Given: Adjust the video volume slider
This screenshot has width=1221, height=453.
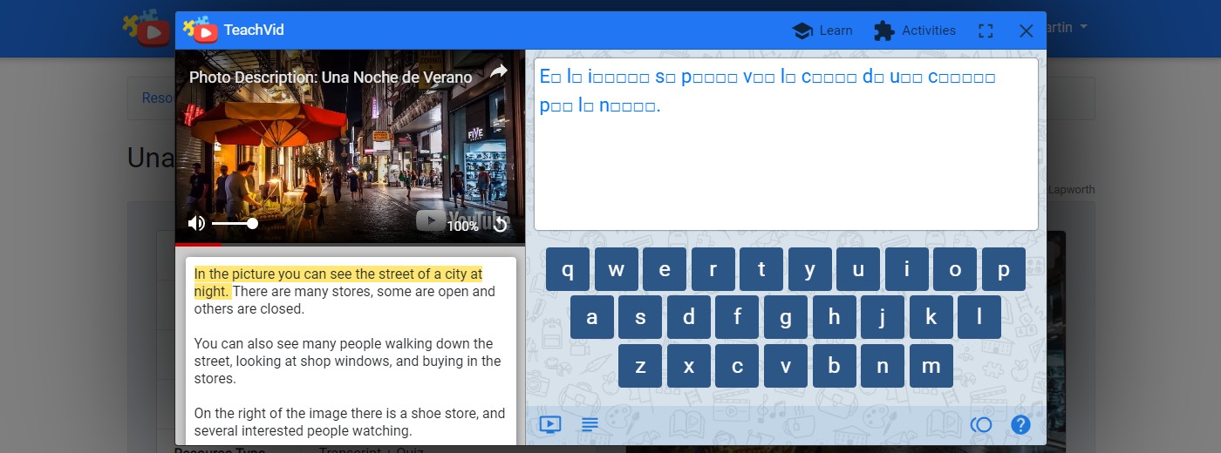Looking at the screenshot, I should [234, 224].
